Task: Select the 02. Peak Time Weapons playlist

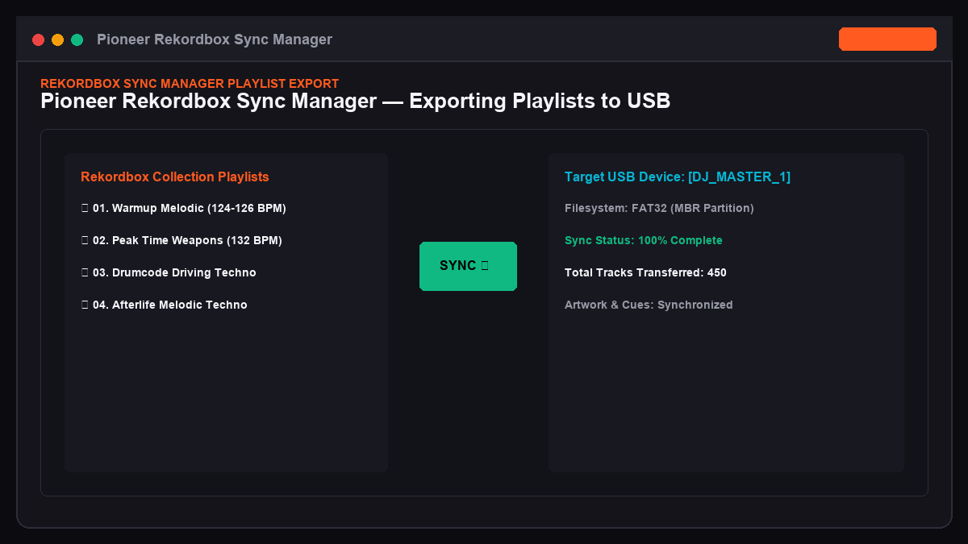Action: pos(181,241)
